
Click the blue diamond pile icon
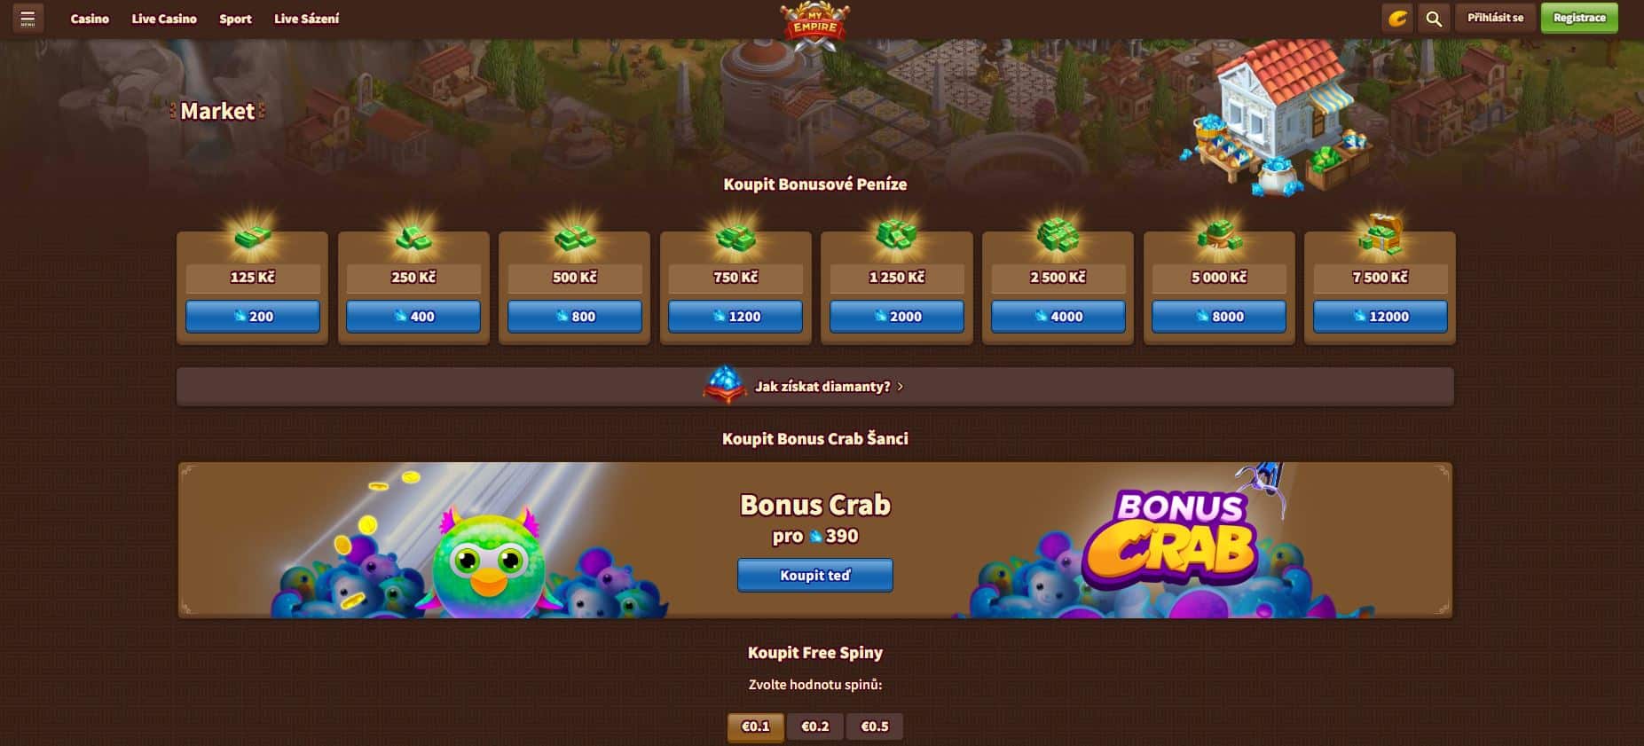click(x=724, y=385)
